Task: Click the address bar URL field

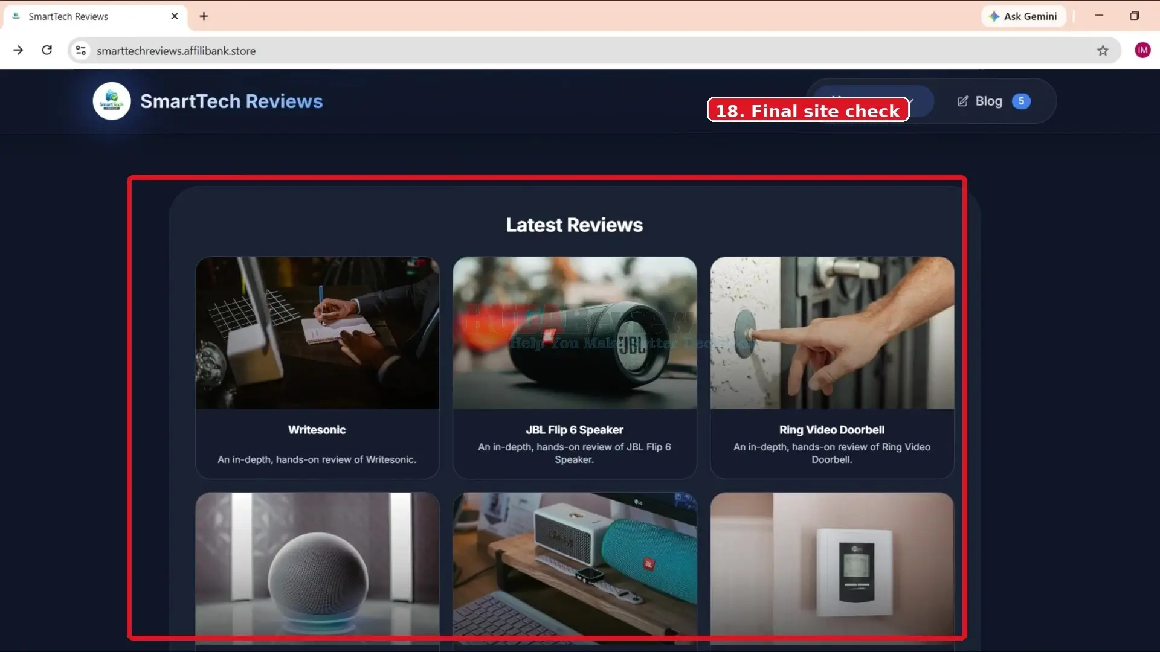Action: click(594, 51)
